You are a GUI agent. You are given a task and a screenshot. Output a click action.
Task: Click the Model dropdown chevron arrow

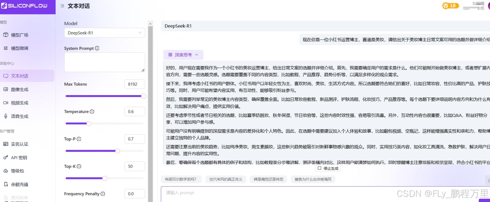[x=140, y=33]
